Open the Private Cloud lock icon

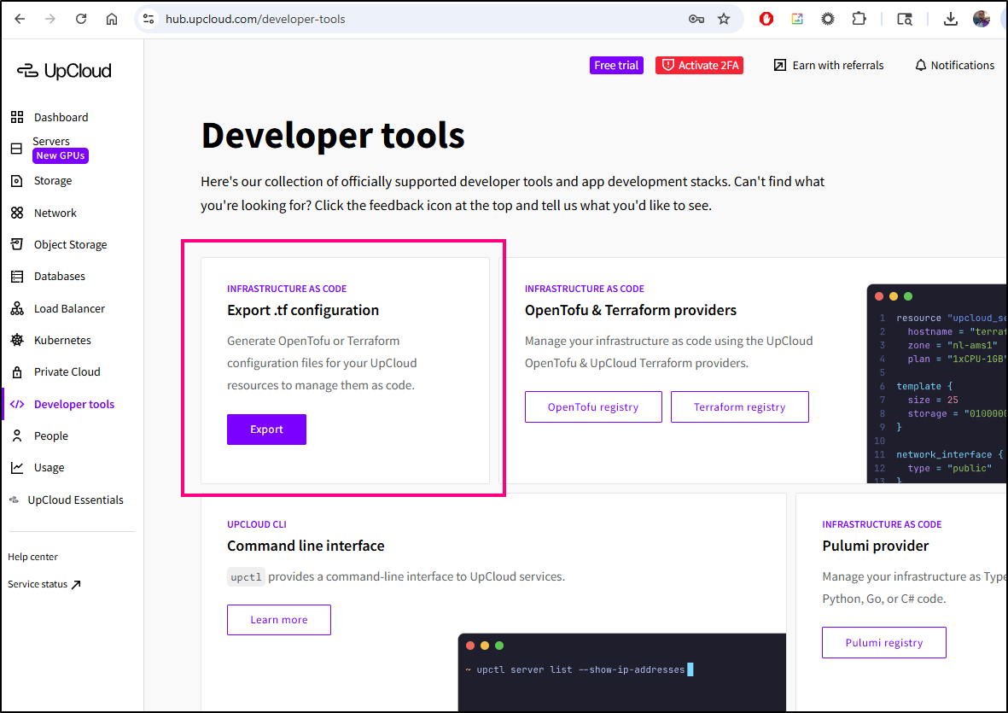click(x=17, y=372)
